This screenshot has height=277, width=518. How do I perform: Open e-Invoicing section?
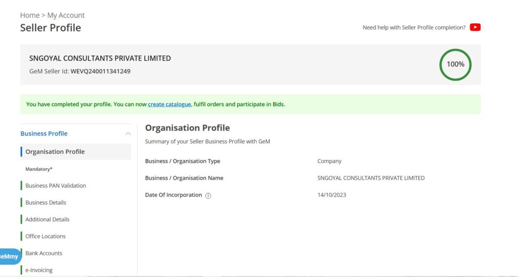(38, 270)
